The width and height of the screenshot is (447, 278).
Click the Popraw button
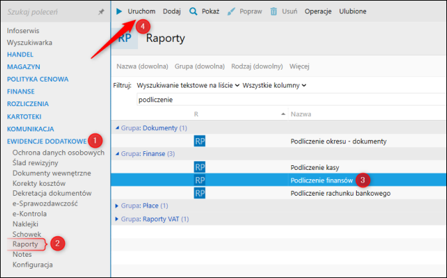[251, 11]
